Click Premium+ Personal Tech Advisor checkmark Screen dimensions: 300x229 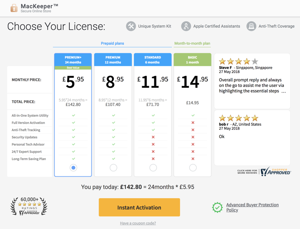point(73,144)
